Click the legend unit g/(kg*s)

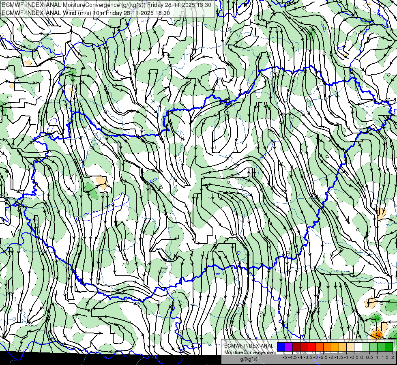249,359
